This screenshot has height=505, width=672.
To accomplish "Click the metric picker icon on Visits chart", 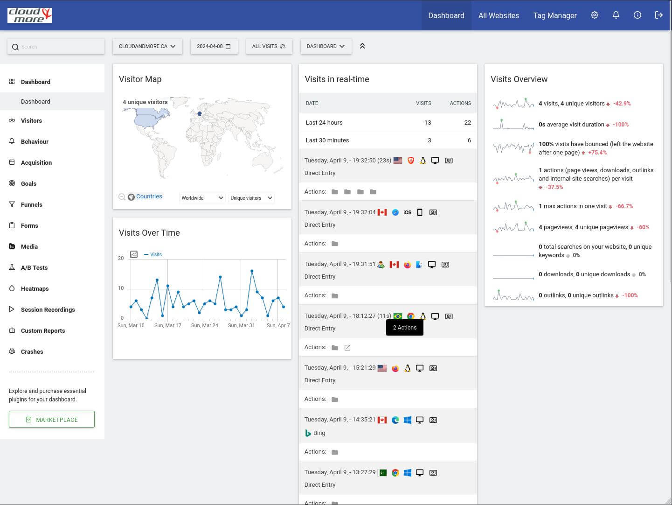I will pos(134,254).
